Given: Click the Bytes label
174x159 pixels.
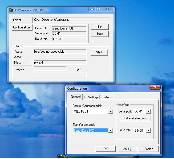Looking at the screenshot, I should pos(79,69).
